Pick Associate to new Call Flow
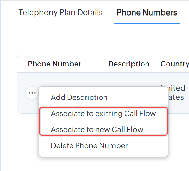The height and width of the screenshot is (171, 189). tap(97, 130)
